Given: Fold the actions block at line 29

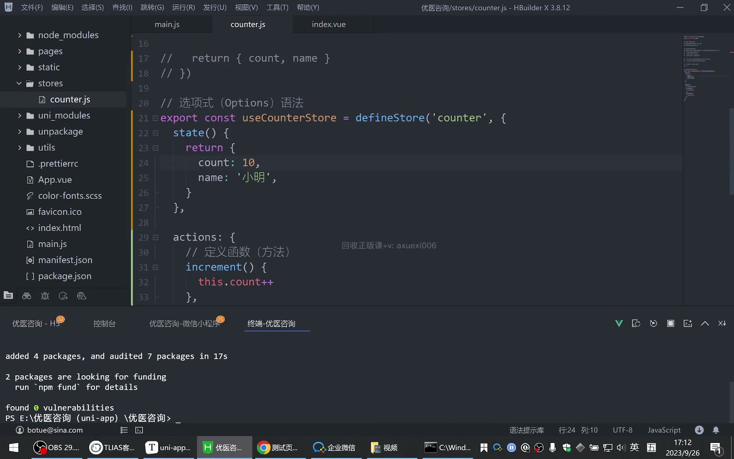Looking at the screenshot, I should pos(155,238).
